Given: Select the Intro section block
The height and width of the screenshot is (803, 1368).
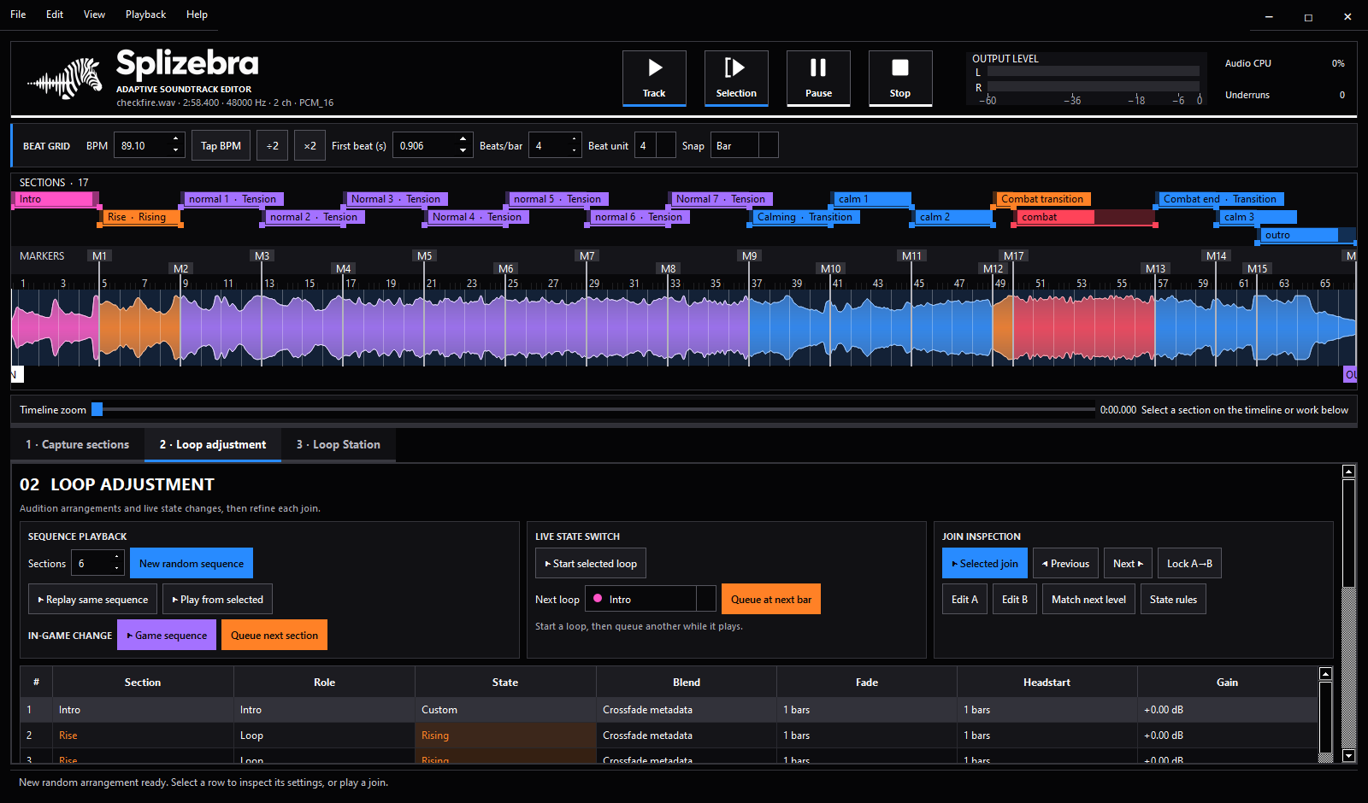Looking at the screenshot, I should tap(55, 199).
